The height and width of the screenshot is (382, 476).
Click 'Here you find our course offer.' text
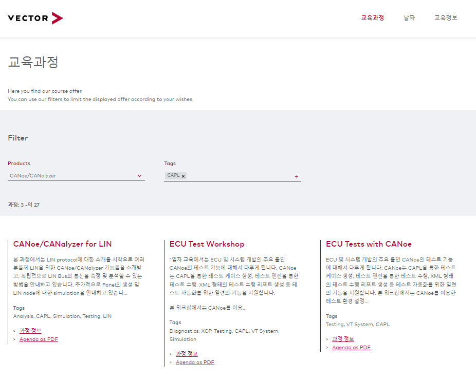pyautogui.click(x=45, y=91)
